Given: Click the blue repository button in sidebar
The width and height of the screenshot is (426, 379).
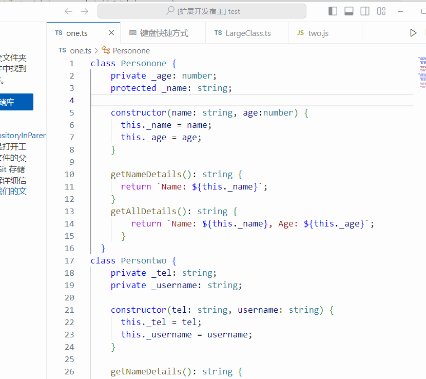Looking at the screenshot, I should click(16, 102).
